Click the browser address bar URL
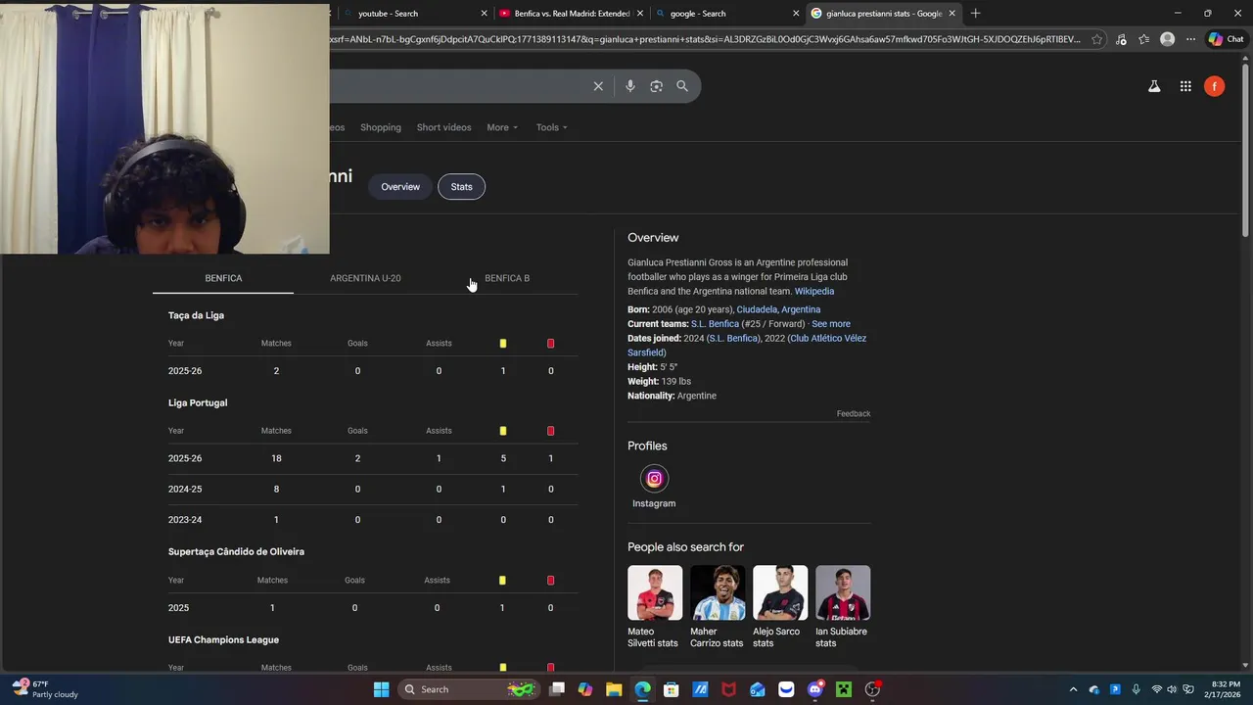 pyautogui.click(x=705, y=39)
